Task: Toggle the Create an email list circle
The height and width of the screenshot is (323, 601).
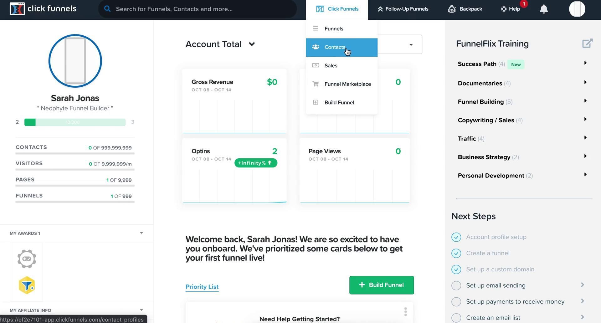Action: (x=456, y=318)
